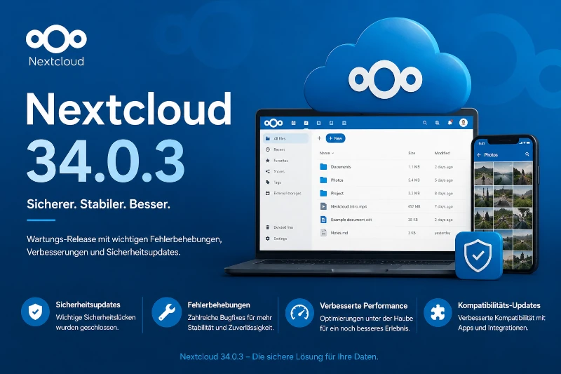561x374 pixels.
Task: Click the Nextcloud logo in laptop header
Action: click(x=273, y=123)
